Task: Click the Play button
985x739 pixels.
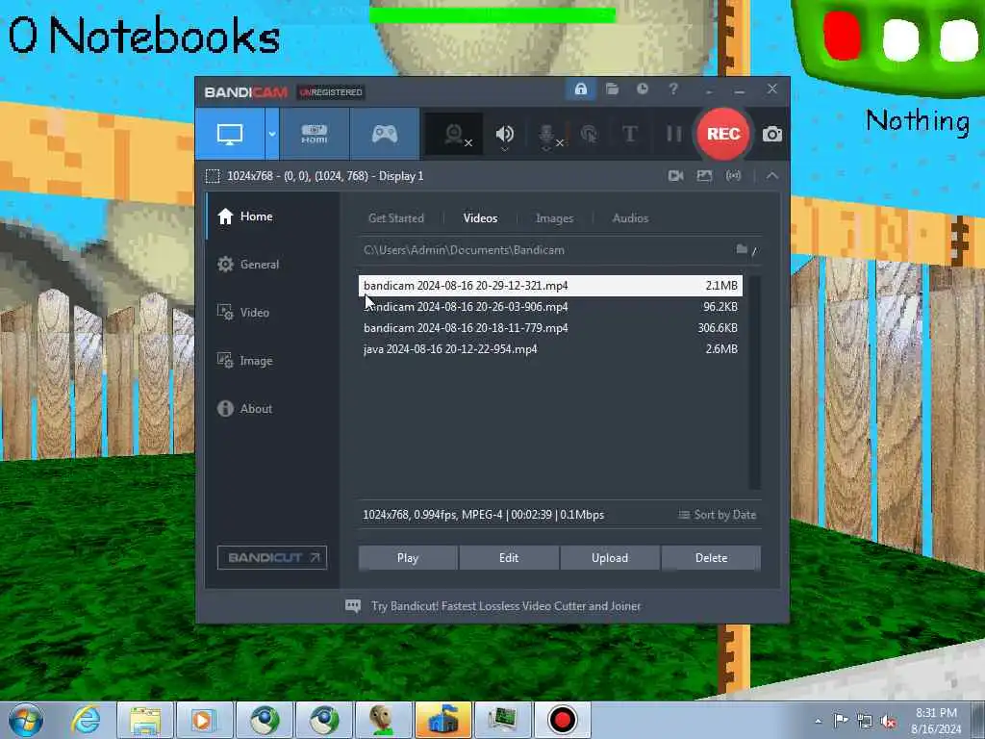Action: (x=408, y=558)
